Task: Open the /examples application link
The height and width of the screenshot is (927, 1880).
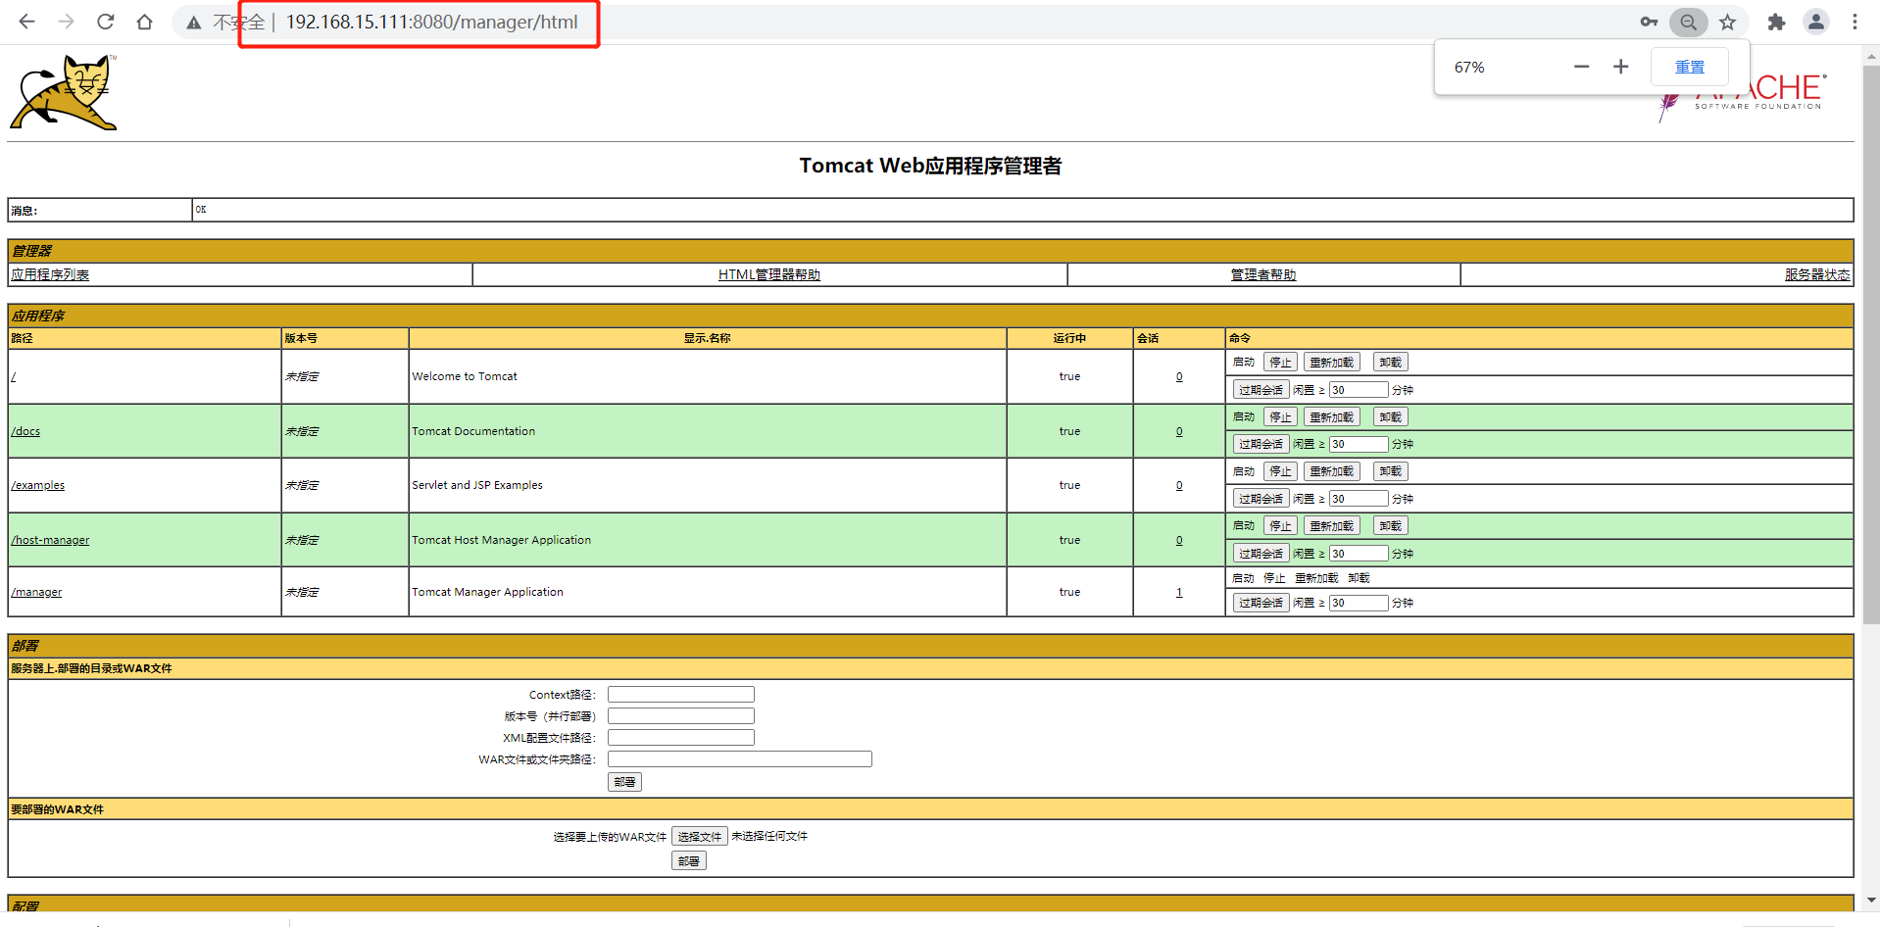Action: pyautogui.click(x=37, y=485)
